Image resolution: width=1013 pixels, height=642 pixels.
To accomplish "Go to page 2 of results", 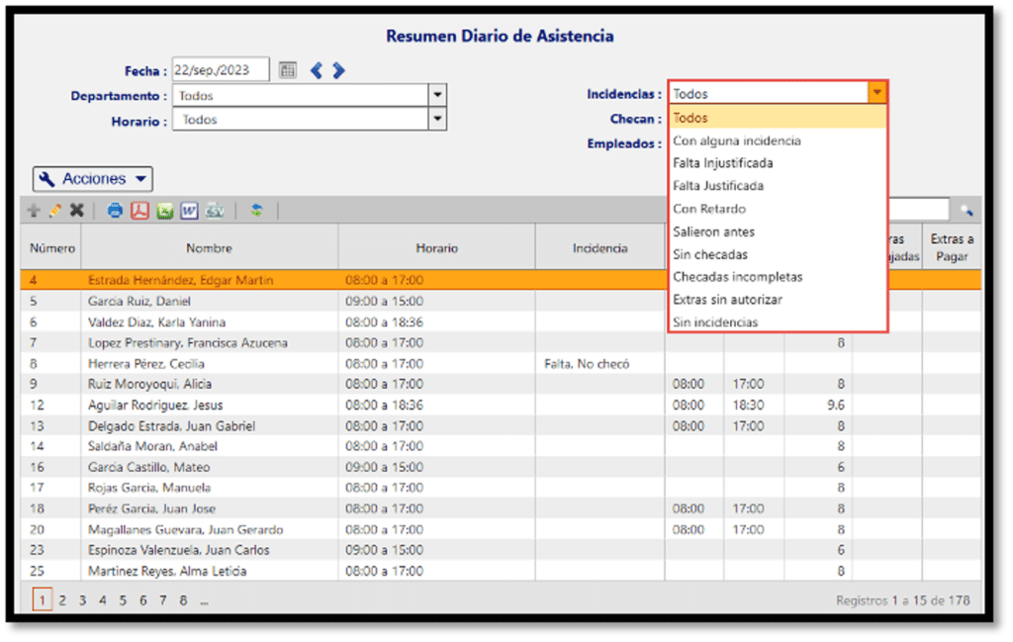I will (x=61, y=600).
